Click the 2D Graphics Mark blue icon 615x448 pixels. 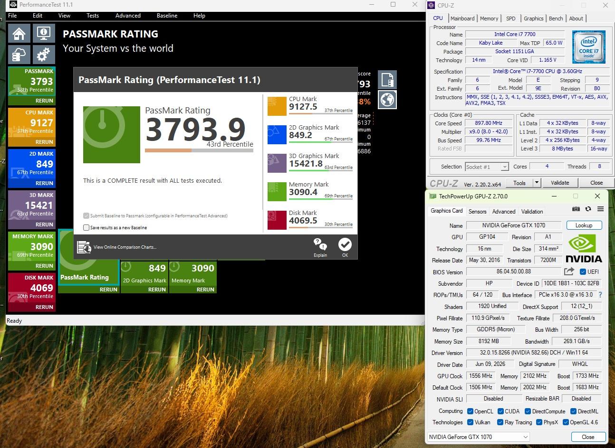click(x=277, y=135)
